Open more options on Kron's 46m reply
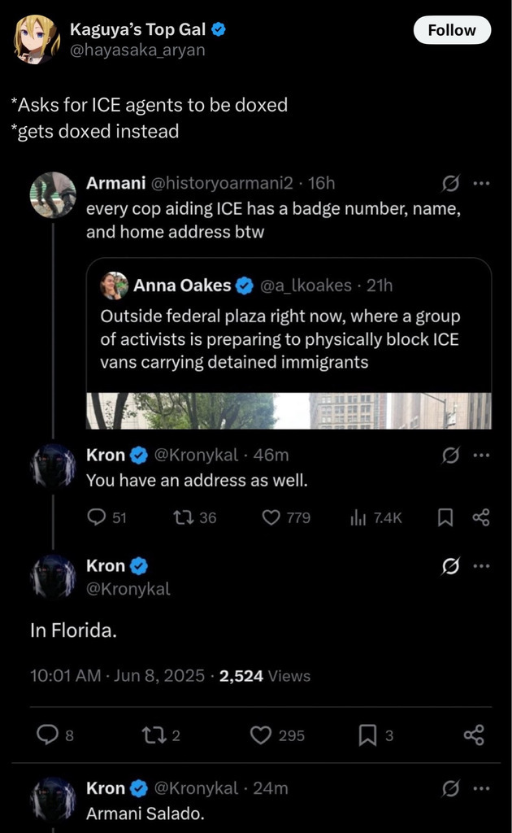512x833 pixels. [x=482, y=456]
